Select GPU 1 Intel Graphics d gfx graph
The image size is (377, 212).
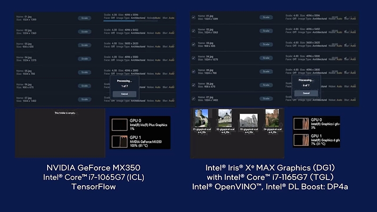click(301, 140)
